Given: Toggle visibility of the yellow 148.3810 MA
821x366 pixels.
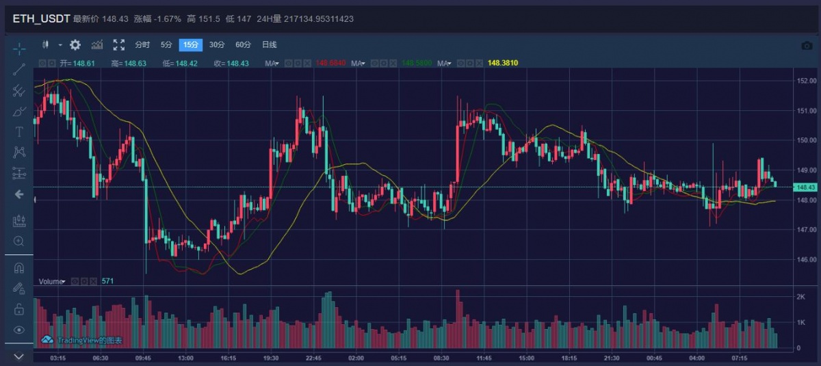Looking at the screenshot, I should [461, 63].
